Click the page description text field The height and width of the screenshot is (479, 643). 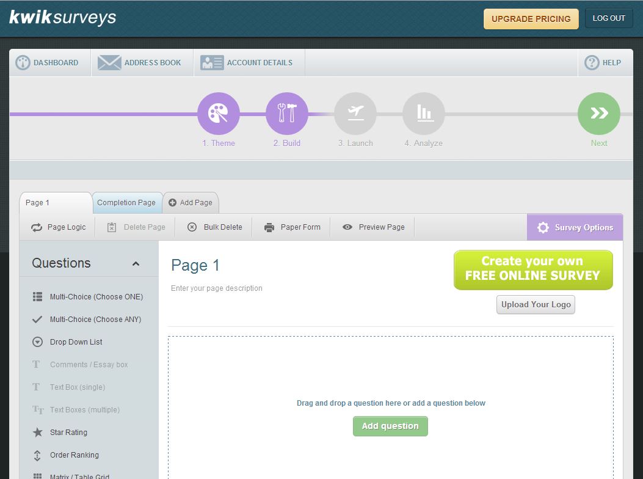tap(217, 288)
